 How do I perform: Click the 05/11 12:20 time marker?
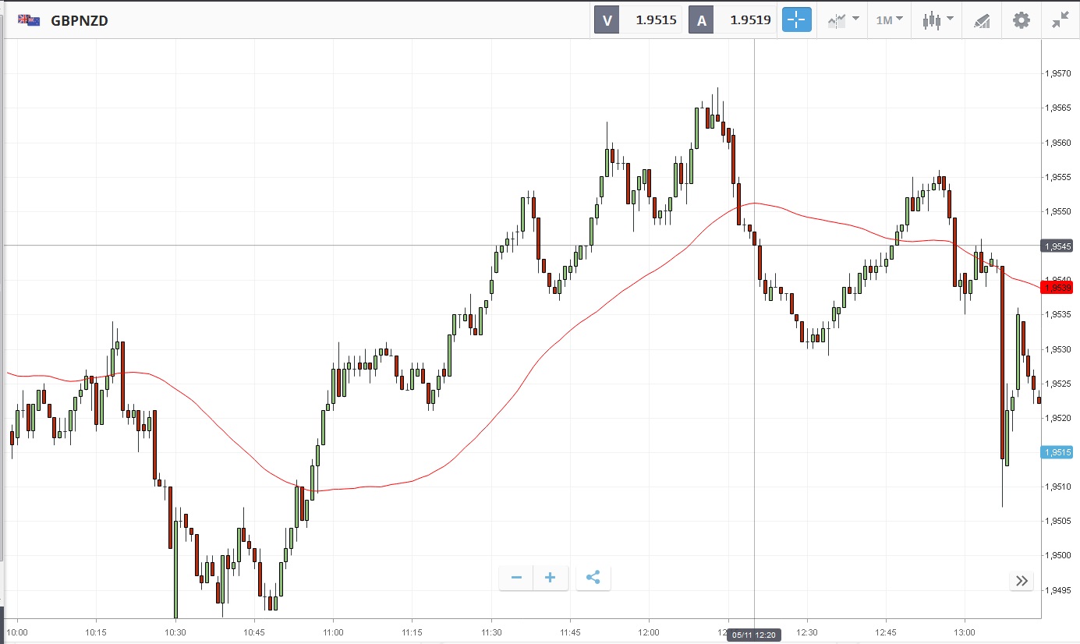[752, 635]
